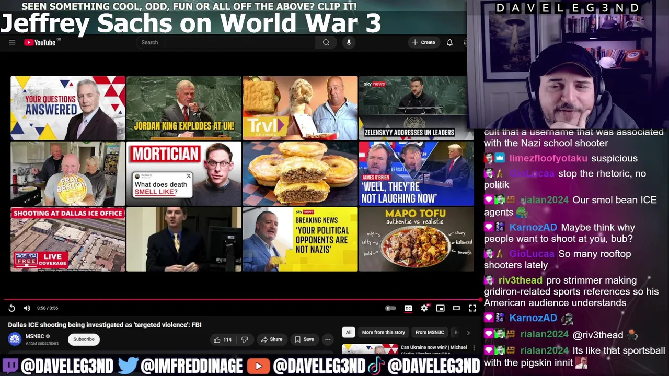Viewport: 669px width, 376px height.
Task: Open the Mapo Tofu video thumbnail
Action: pos(416,239)
